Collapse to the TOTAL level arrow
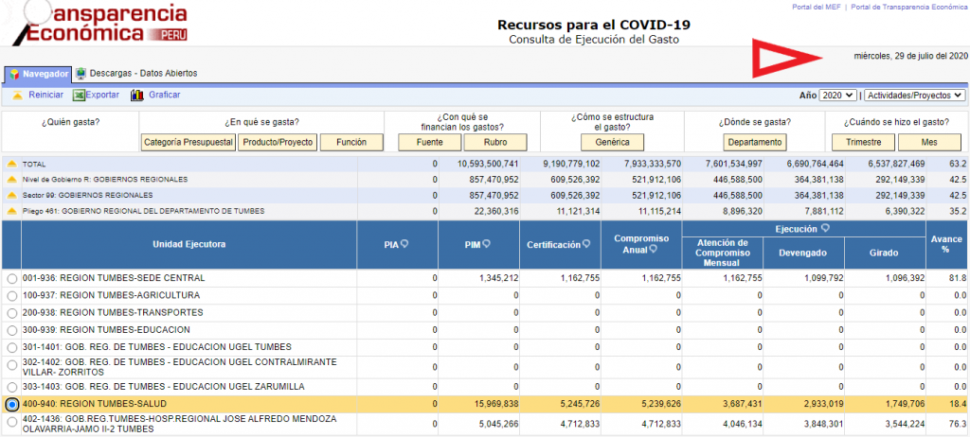970x437 pixels. click(11, 164)
